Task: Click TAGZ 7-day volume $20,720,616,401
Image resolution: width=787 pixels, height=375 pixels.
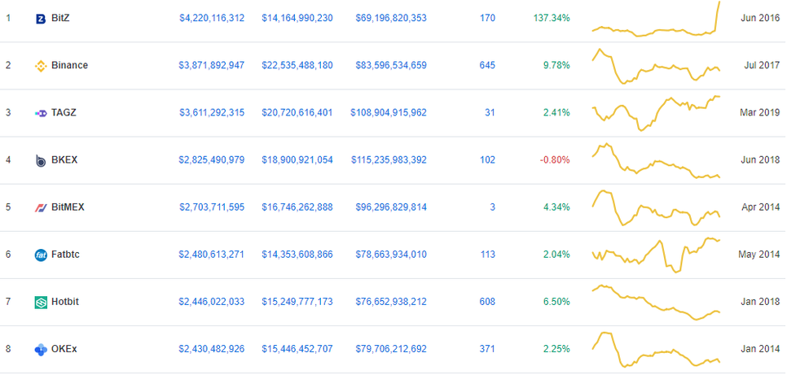Action: [x=297, y=112]
